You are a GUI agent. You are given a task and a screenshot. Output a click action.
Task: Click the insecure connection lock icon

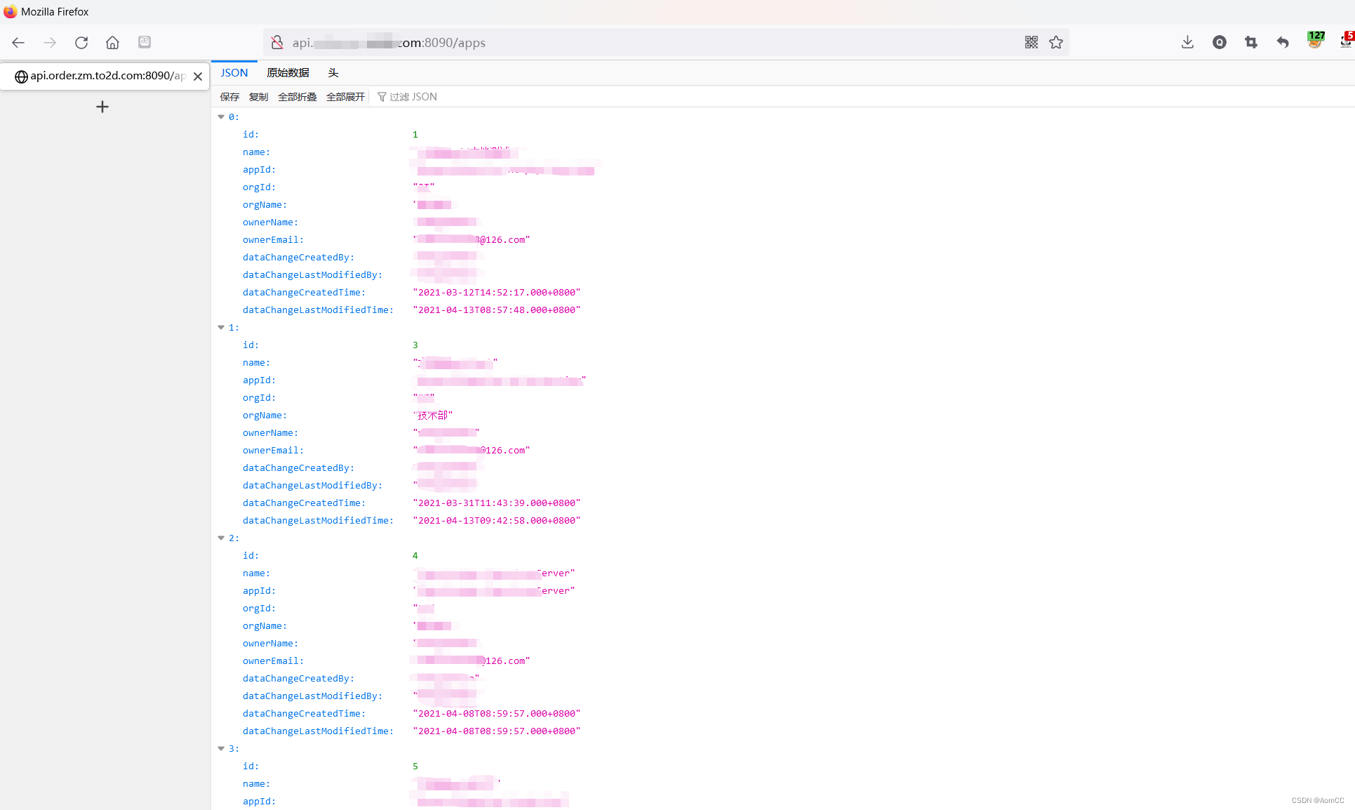[277, 43]
